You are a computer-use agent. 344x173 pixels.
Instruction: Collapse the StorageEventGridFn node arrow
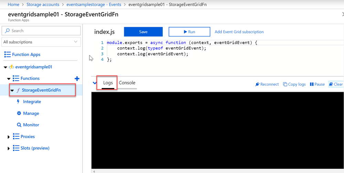12,90
